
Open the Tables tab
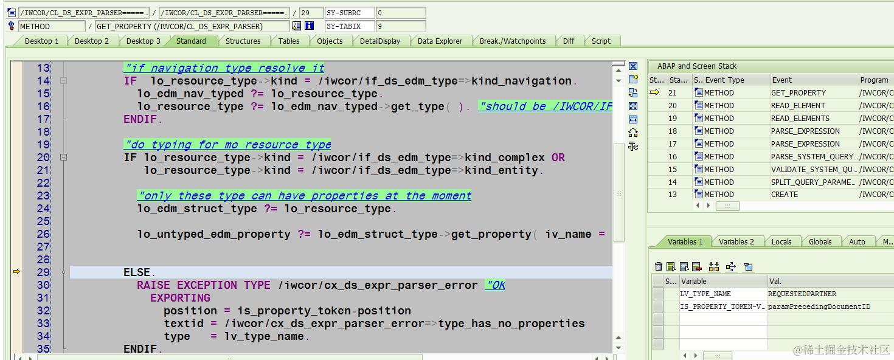(289, 41)
